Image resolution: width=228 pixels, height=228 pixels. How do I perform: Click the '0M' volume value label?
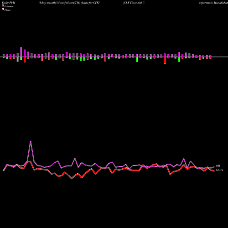[x=218, y=166]
